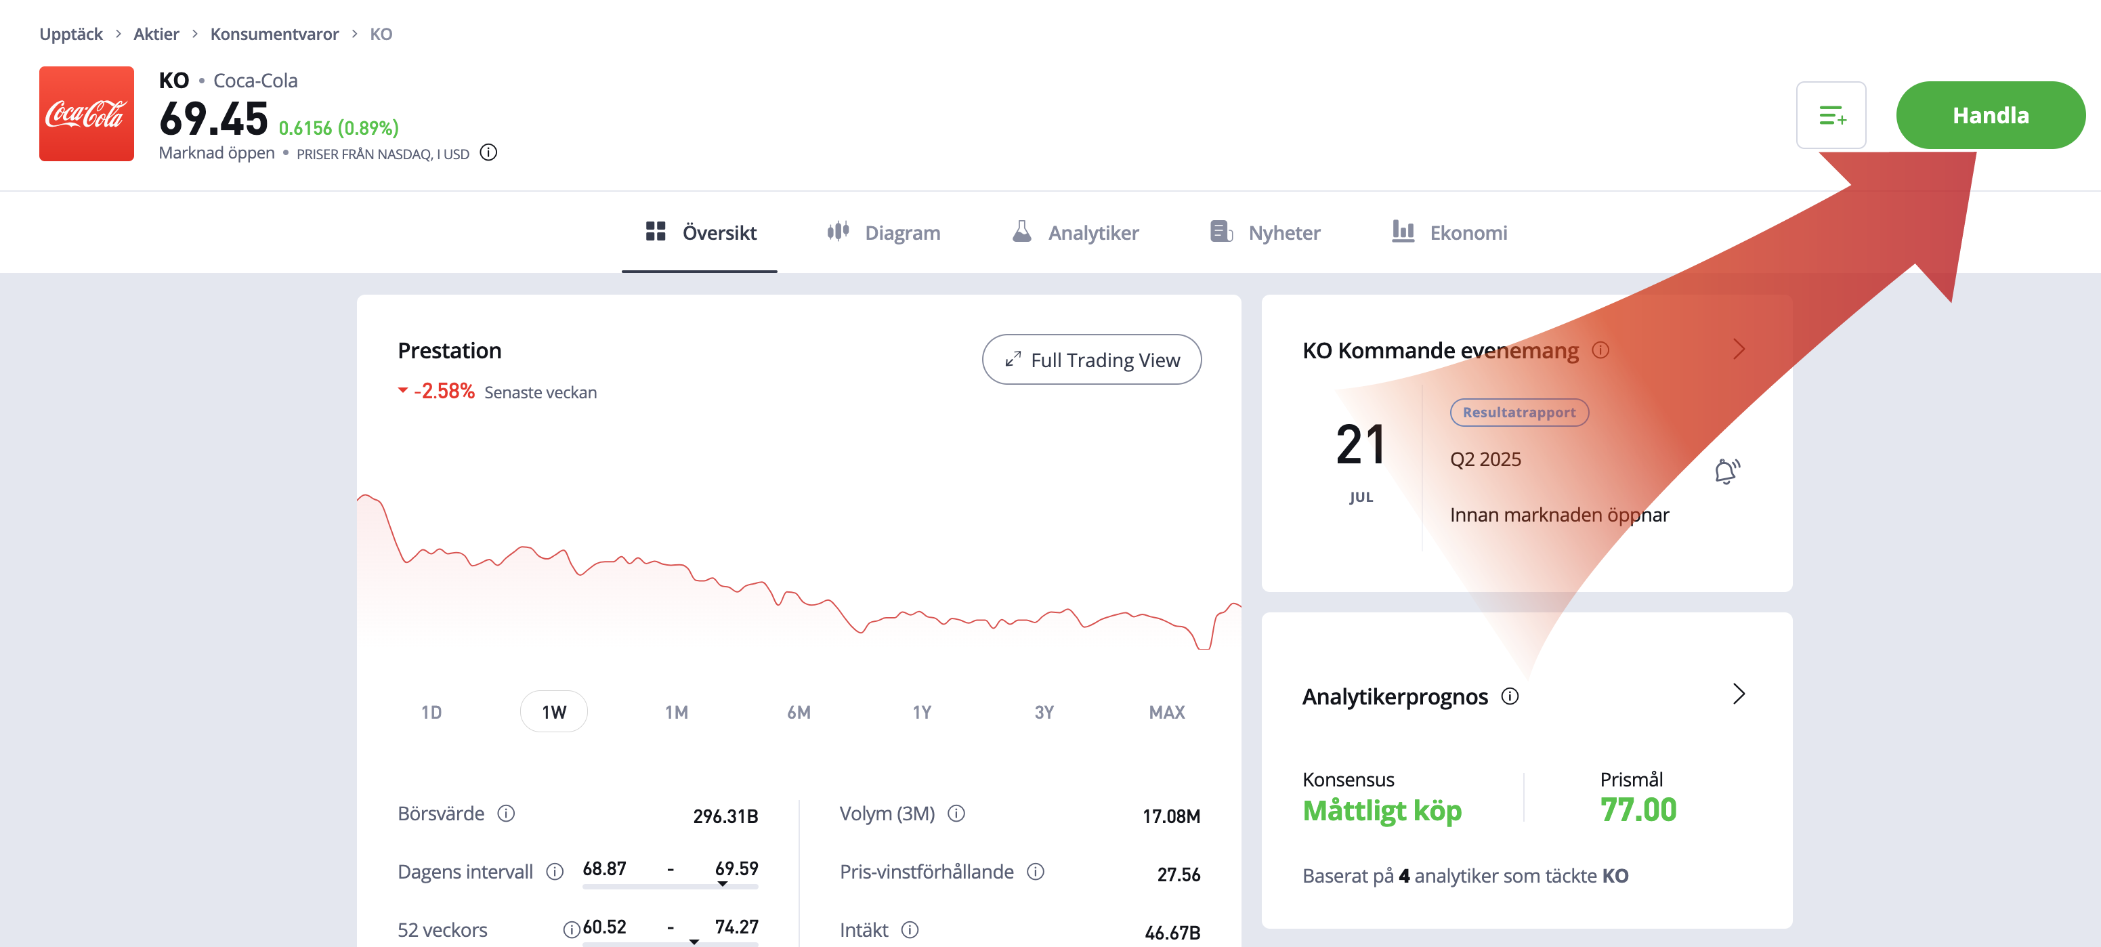Click the Coca-Cola logo thumbnail
This screenshot has width=2101, height=947.
(87, 113)
